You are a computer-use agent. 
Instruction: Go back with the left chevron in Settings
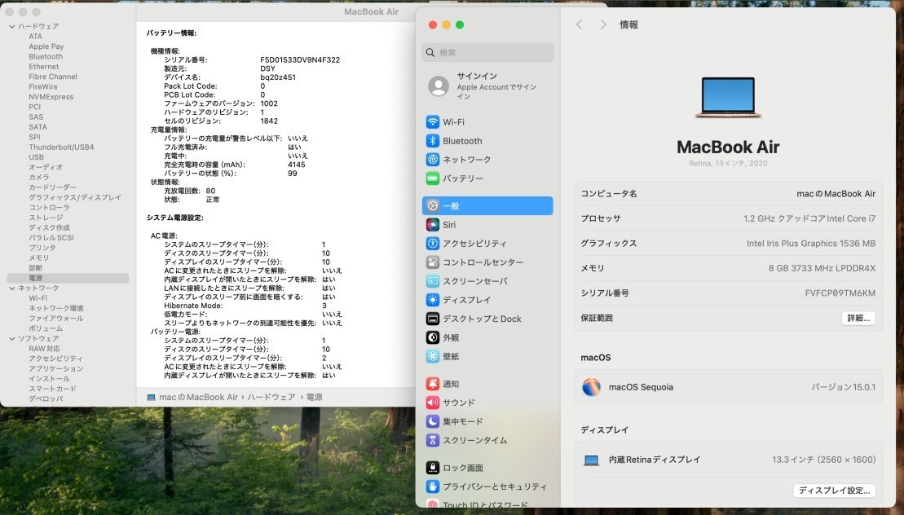[580, 24]
